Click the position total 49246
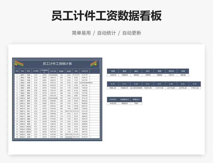This screenshot has height=163, width=213. pyautogui.click(x=183, y=75)
